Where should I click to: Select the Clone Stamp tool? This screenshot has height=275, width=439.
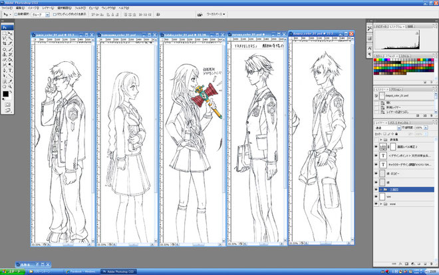(4, 55)
